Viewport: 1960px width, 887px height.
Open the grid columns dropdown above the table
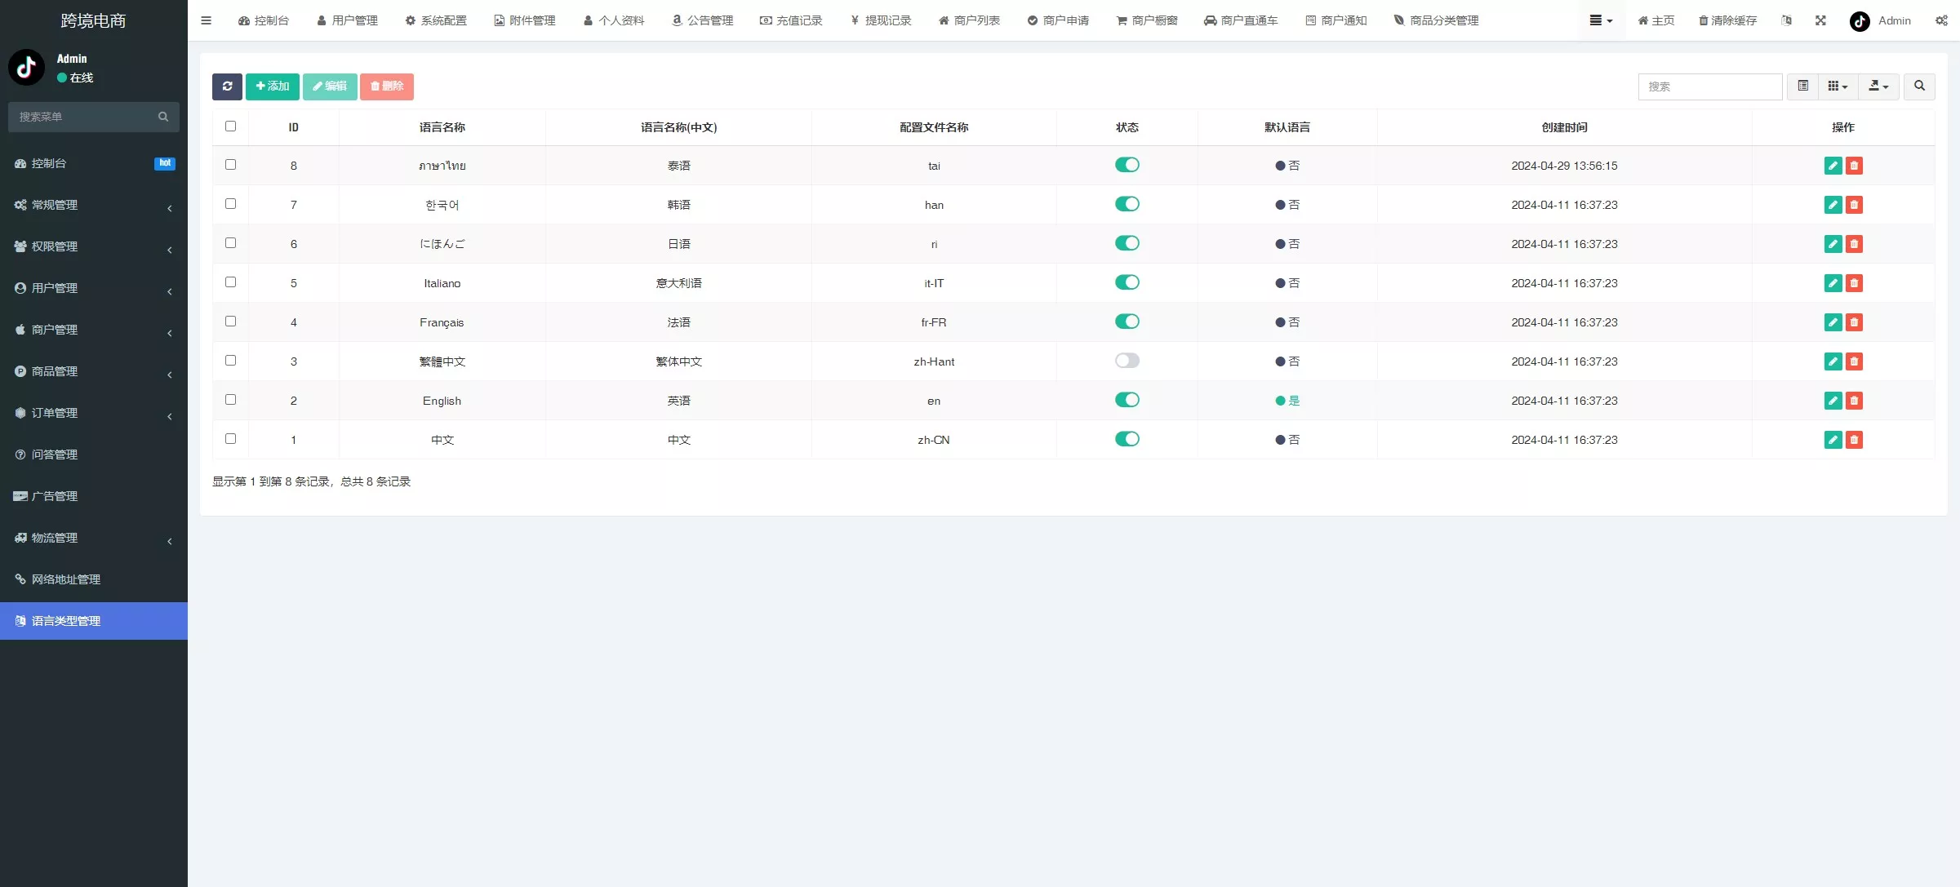point(1838,86)
